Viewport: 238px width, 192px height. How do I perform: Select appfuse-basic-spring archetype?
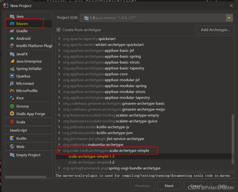144,56
